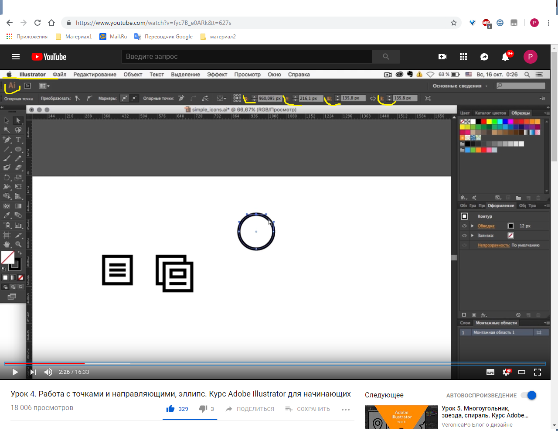This screenshot has height=431, width=558.
Task: Open Chrome's three-dot menu
Action: click(x=549, y=23)
